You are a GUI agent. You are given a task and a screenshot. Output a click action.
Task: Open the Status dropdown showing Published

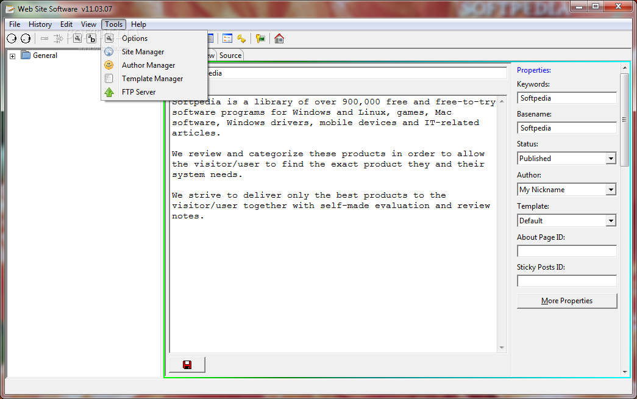611,159
